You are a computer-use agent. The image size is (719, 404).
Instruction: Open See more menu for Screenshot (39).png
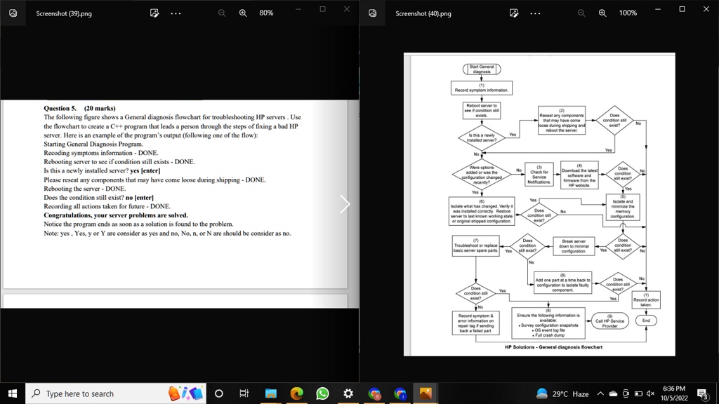pos(175,13)
